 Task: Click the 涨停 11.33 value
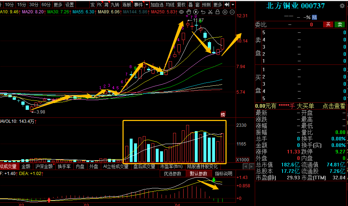293,152
